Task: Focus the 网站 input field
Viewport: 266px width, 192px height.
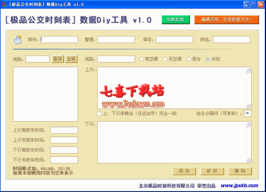Action: click(231, 40)
